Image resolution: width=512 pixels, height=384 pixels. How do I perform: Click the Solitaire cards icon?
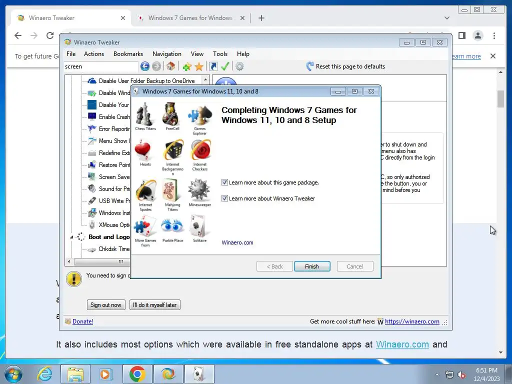click(198, 226)
